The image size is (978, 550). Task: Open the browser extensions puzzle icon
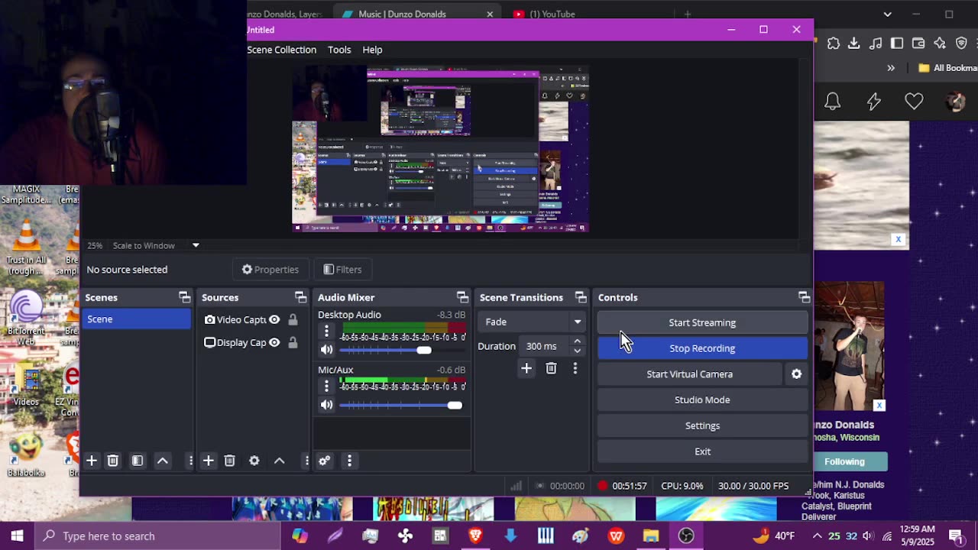click(x=833, y=44)
